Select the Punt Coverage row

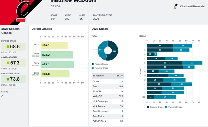(x=108, y=111)
